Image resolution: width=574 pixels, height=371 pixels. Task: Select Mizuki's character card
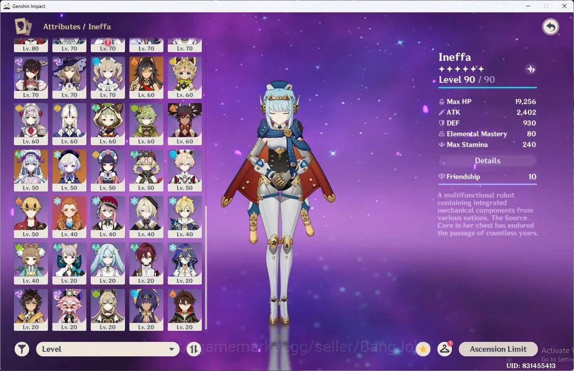pos(31,171)
